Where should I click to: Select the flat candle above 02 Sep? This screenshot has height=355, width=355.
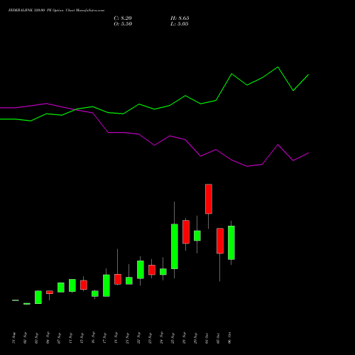coord(27,304)
